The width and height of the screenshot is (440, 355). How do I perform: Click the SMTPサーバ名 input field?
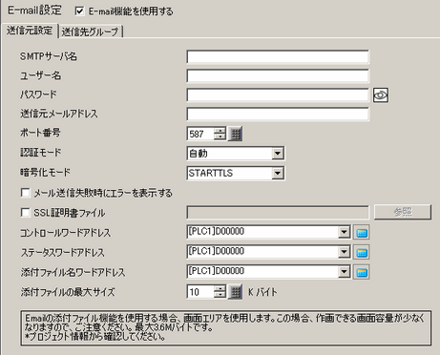[x=278, y=57]
